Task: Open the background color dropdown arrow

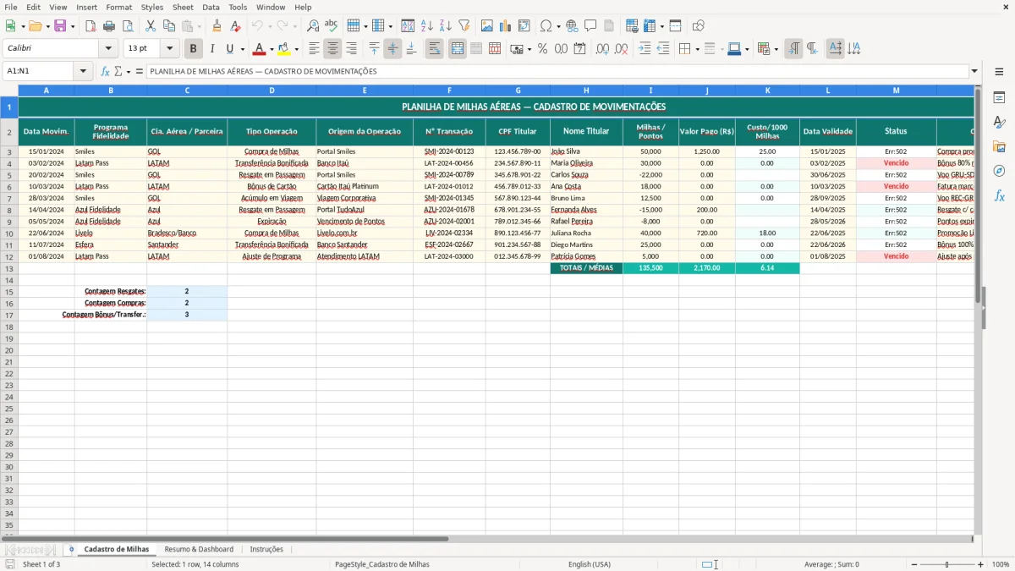Action: [x=296, y=49]
